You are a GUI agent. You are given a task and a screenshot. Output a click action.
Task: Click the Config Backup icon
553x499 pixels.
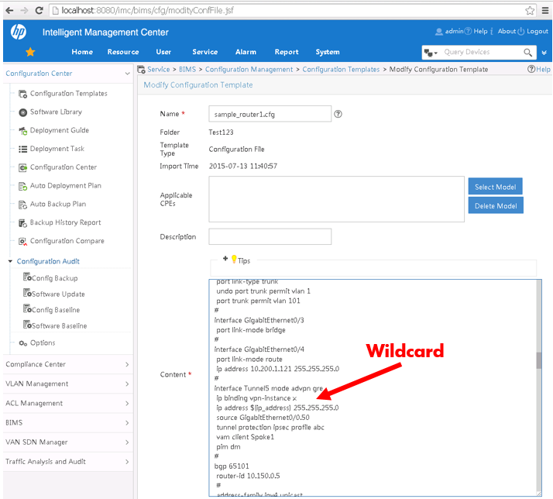(27, 277)
